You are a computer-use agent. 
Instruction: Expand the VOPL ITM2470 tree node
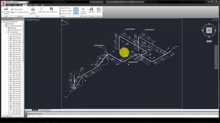pos(9,112)
